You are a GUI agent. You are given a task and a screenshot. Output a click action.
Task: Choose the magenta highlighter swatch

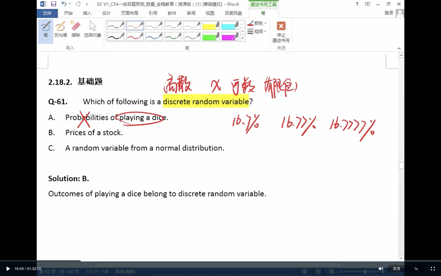click(230, 36)
